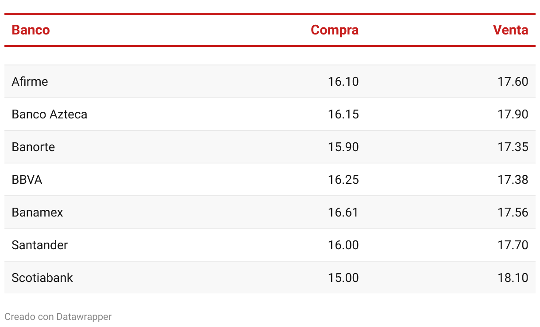Select BBVA's venta value 17.38
The image size is (540, 327).
[513, 180]
